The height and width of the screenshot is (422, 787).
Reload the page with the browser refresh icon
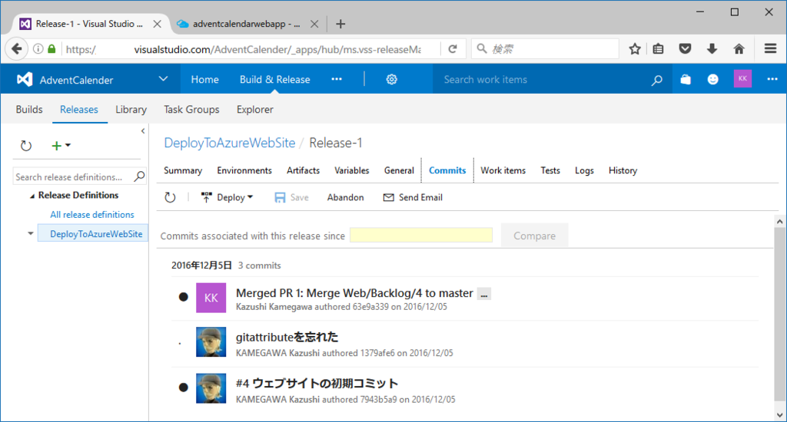(453, 48)
